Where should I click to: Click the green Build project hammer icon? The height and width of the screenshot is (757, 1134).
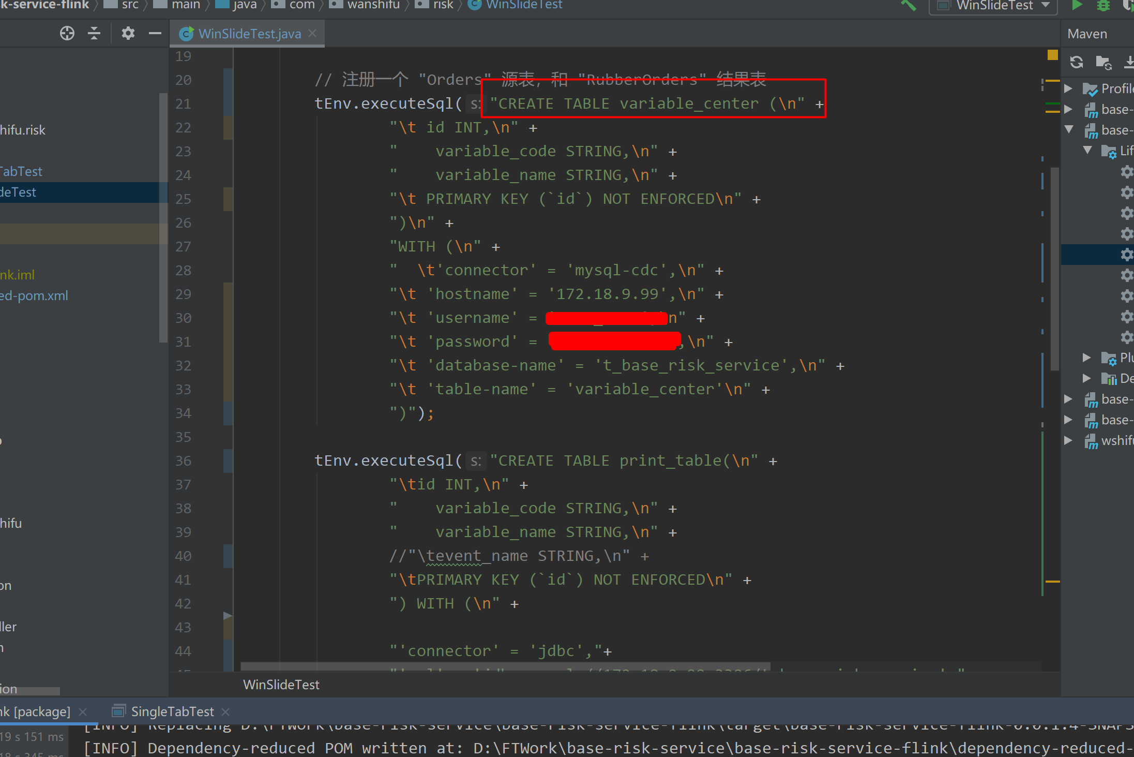[908, 5]
